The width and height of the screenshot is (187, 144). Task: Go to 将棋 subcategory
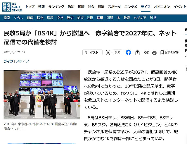coord(100,18)
